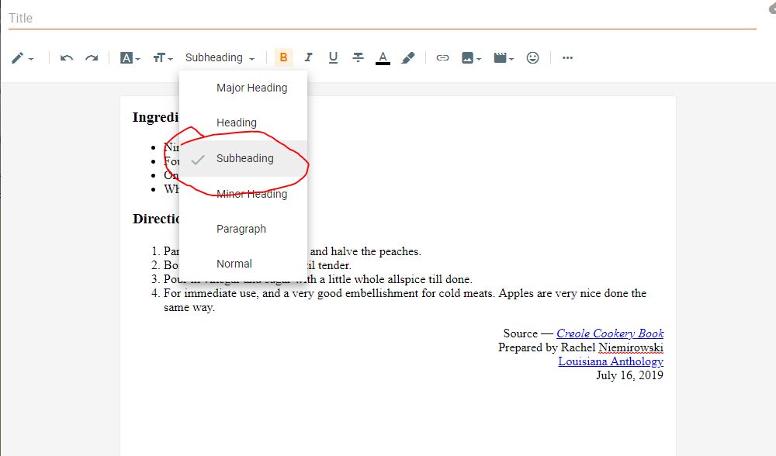Click the Undo arrow icon

click(67, 58)
